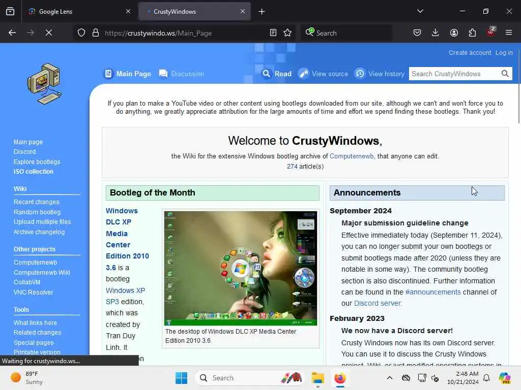Screen dimensions: 521x390
Task: Select the CrustyWindows browser tab
Action: point(194,12)
